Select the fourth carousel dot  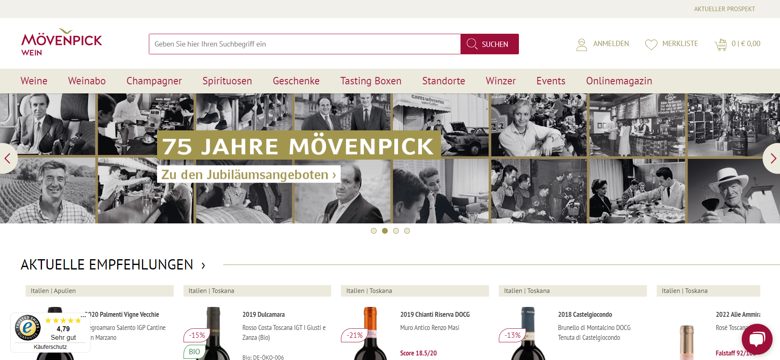(x=407, y=231)
